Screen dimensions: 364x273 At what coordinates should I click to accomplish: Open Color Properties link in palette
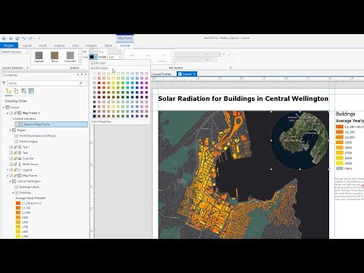[x=102, y=121]
